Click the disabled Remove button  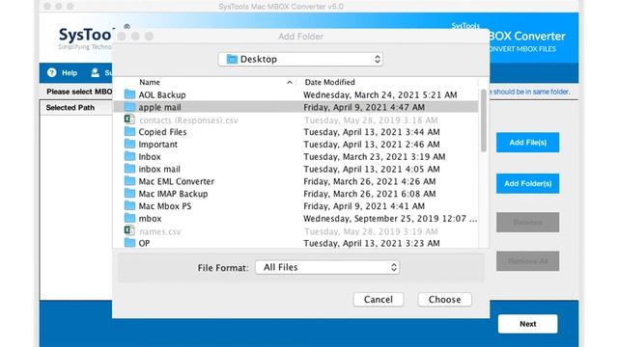(x=527, y=223)
